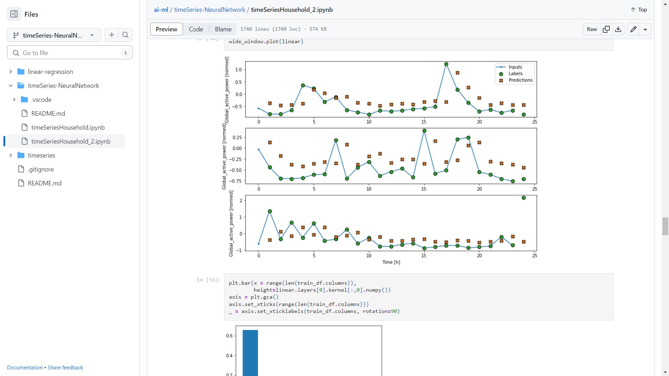Expand the .vscode folder

[x=14, y=100]
